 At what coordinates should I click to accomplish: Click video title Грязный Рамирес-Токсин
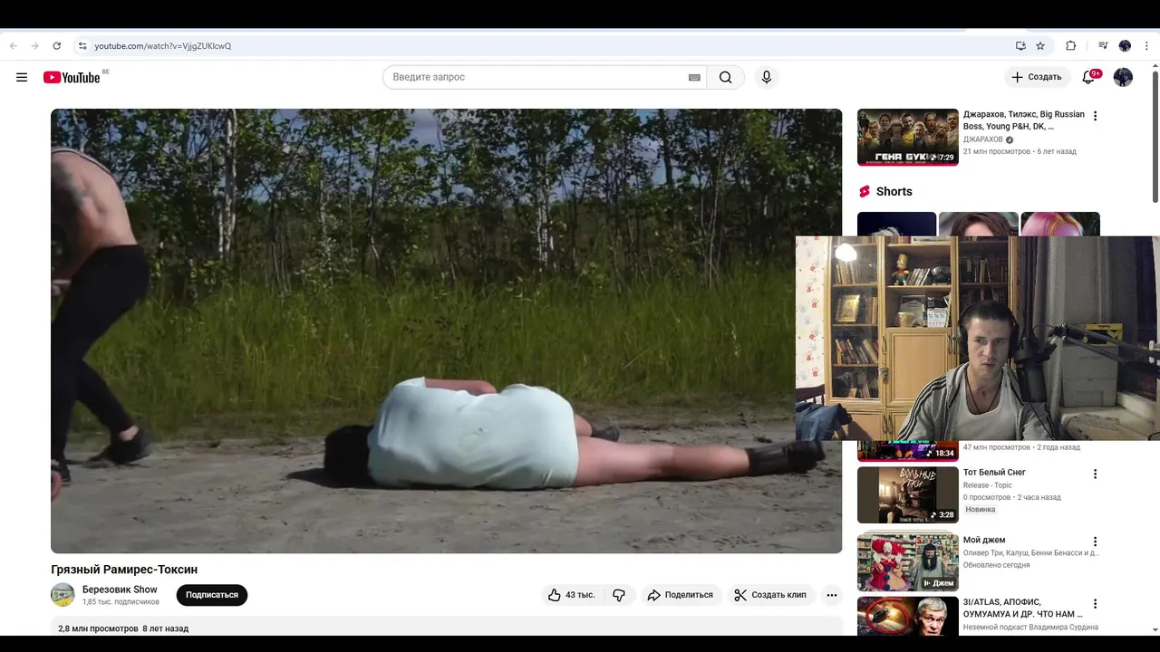[124, 570]
